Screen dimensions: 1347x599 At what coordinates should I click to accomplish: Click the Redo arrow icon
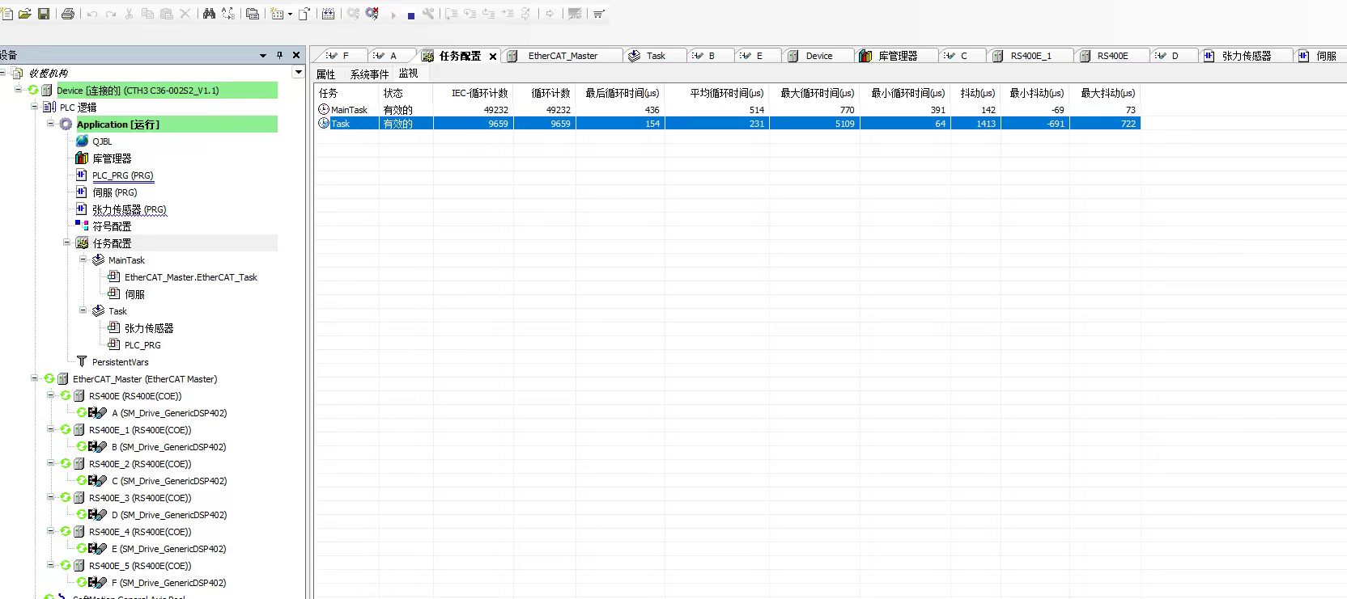[111, 14]
